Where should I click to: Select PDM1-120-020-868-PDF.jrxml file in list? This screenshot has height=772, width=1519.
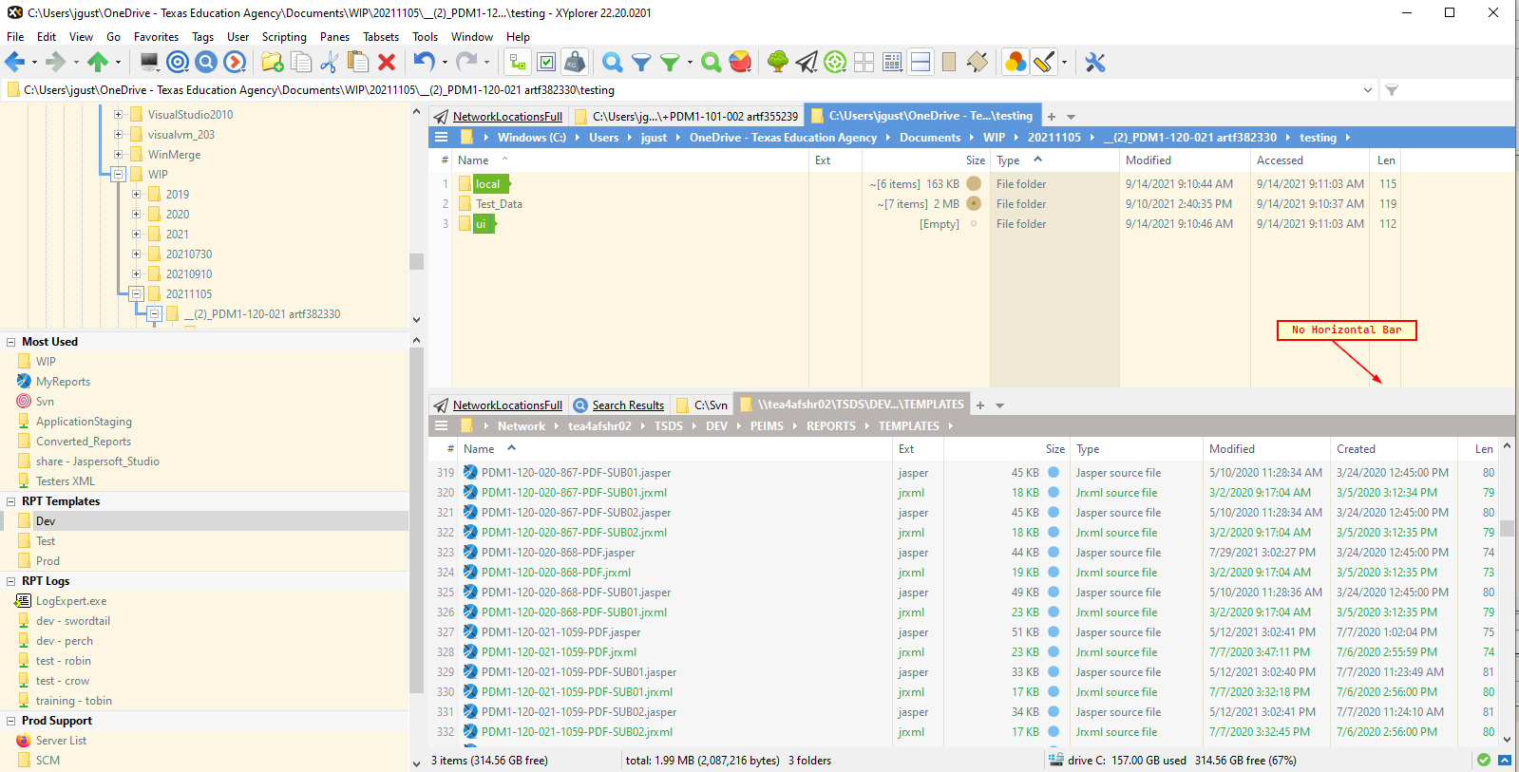[556, 573]
